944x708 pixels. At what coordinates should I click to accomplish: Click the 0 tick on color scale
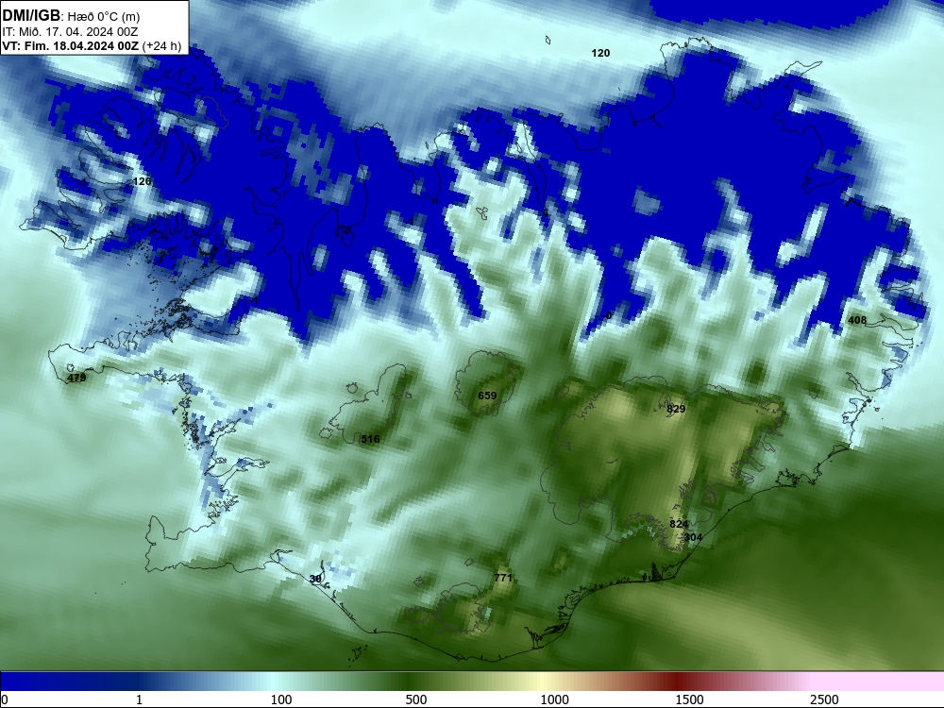pyautogui.click(x=5, y=700)
